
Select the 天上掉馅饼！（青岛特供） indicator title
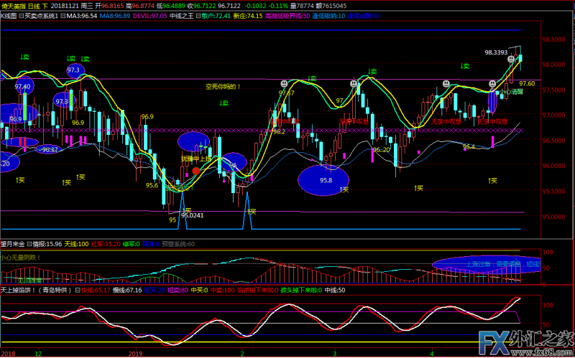point(37,291)
